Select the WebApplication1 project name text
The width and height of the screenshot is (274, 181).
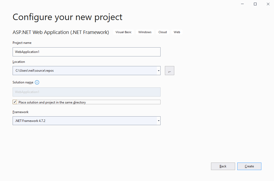(x=28, y=52)
